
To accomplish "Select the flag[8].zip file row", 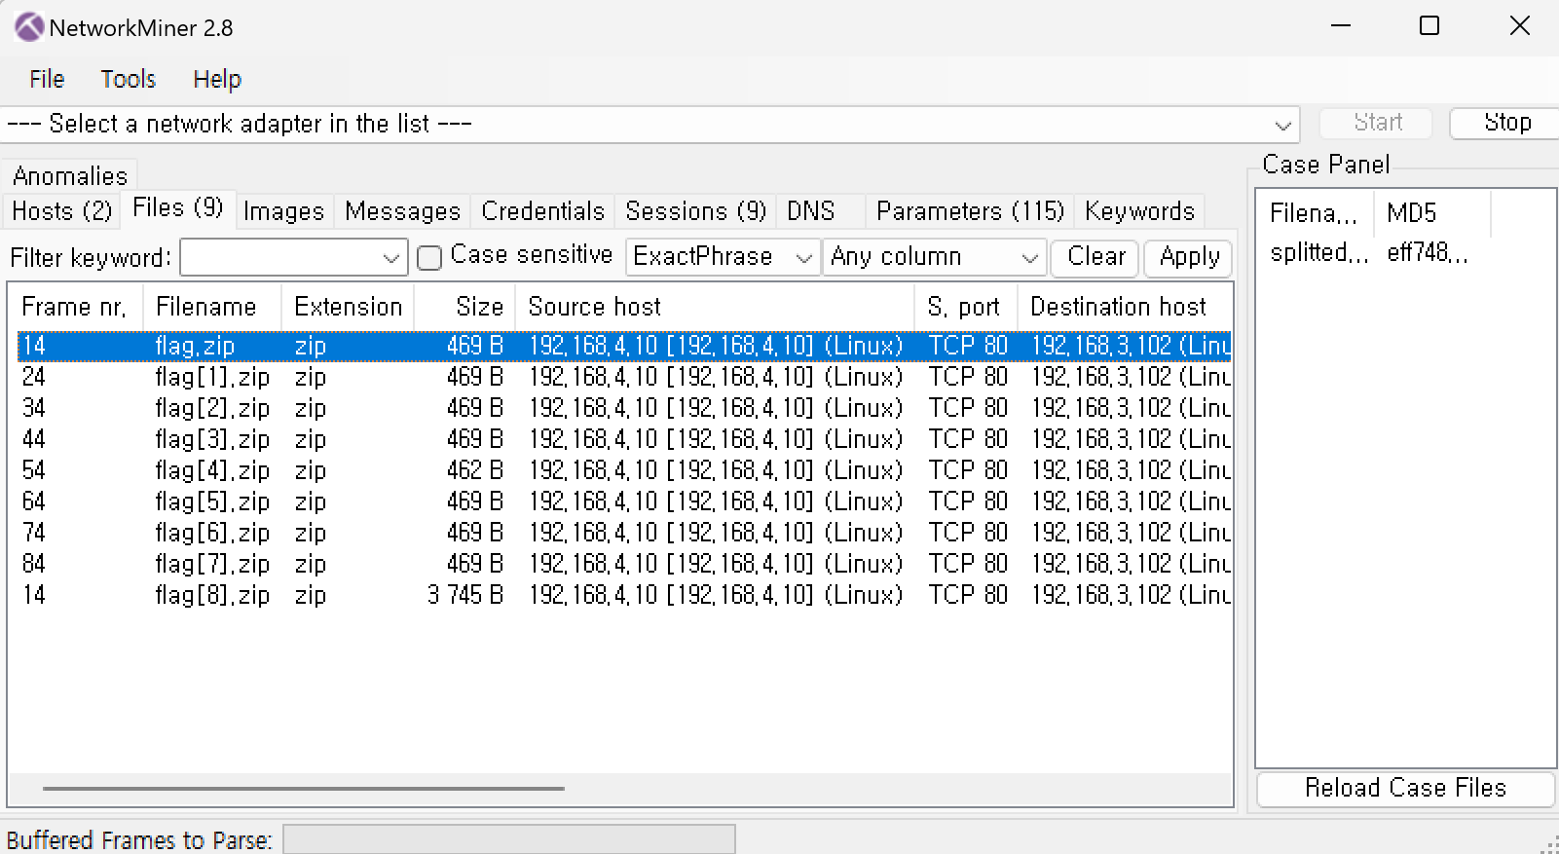I will coord(624,595).
